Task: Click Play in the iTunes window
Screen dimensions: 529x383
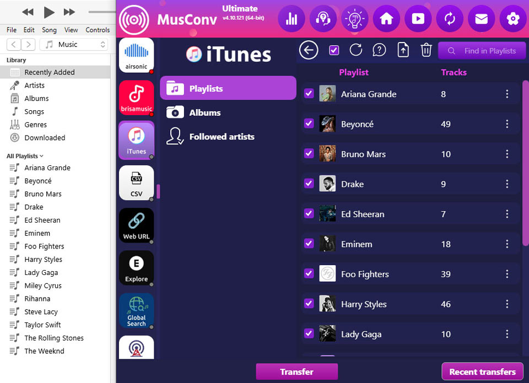Action: [x=49, y=13]
